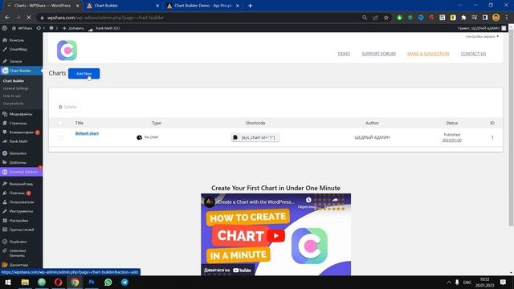This screenshot has width=514, height=289.
Task: Open Добавить in the admin bar
Action: (x=73, y=28)
